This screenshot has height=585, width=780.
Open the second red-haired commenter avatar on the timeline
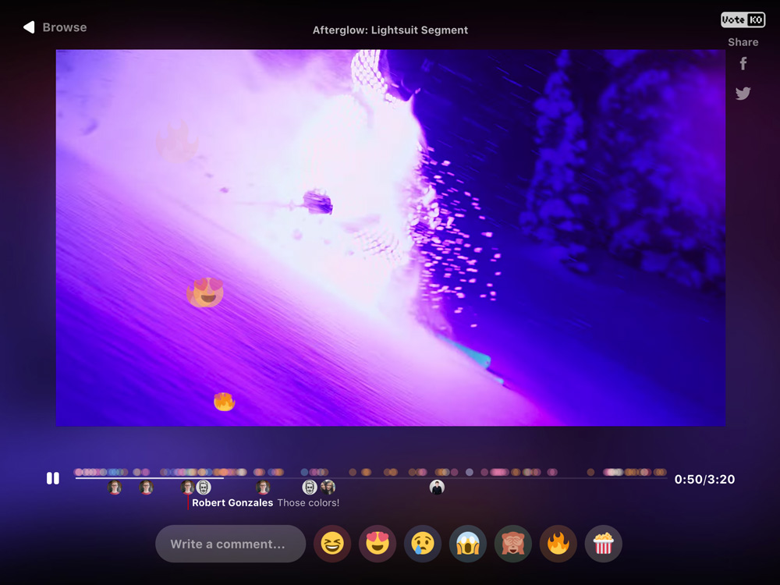pos(147,487)
